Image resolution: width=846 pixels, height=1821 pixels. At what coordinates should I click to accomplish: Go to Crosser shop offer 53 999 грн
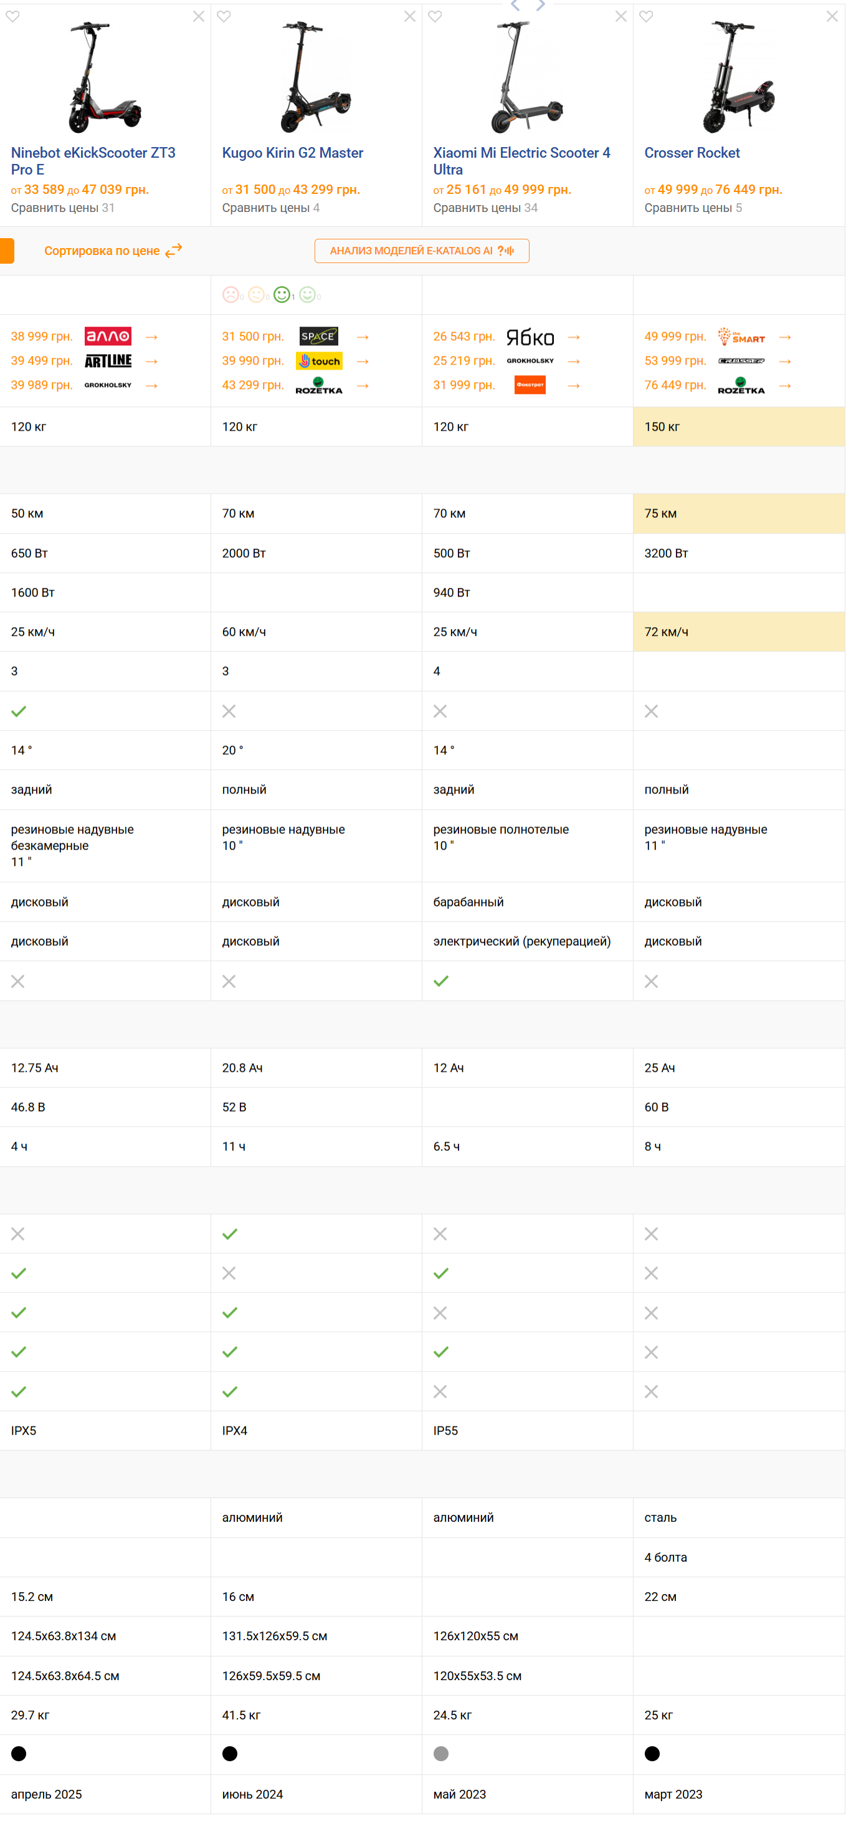pos(741,361)
